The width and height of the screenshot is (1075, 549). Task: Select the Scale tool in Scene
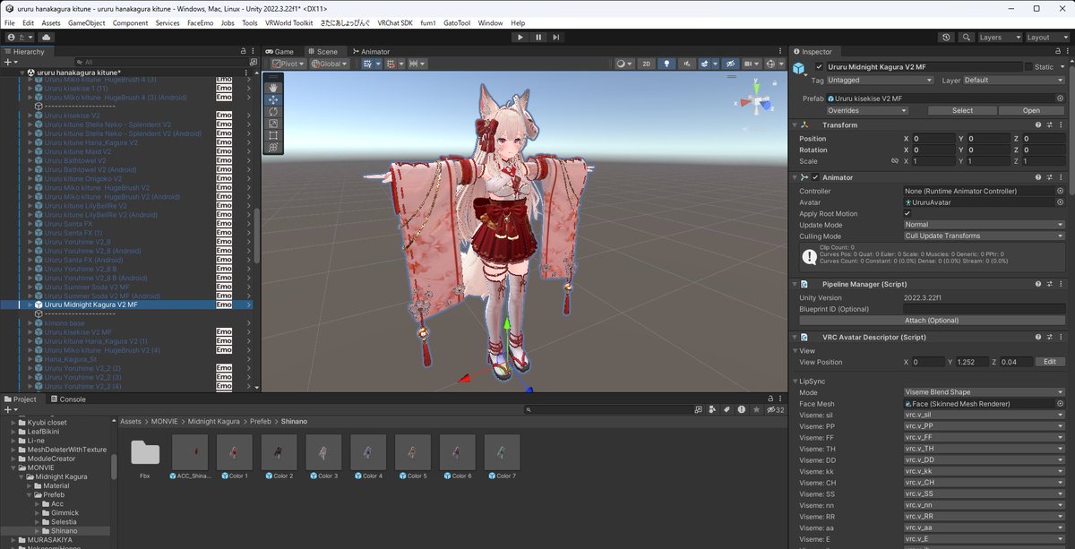[273, 124]
